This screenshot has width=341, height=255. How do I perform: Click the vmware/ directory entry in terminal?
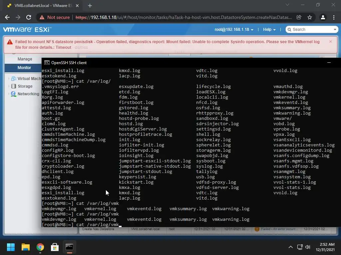[282, 119]
